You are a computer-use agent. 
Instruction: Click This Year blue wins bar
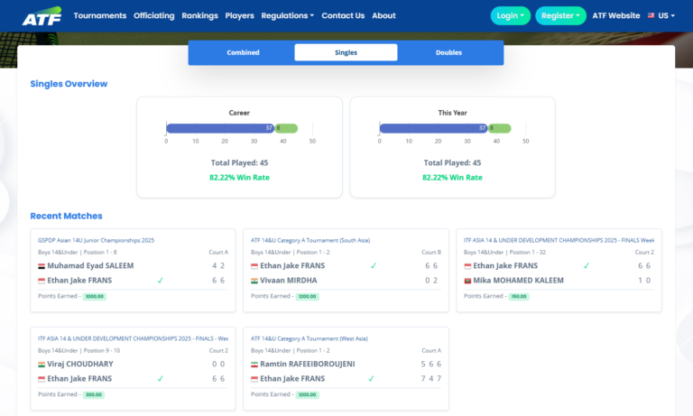[x=433, y=128]
